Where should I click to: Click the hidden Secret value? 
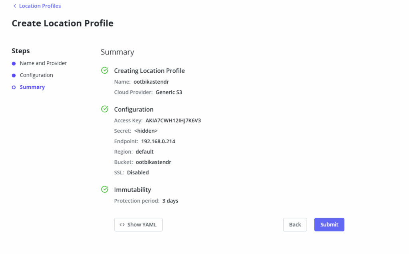tap(146, 130)
